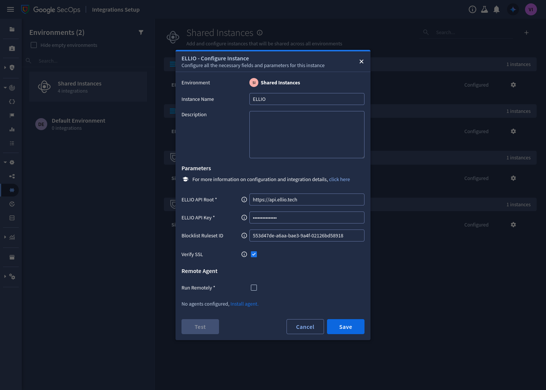Open the flag icon in sidebar

pyautogui.click(x=12, y=115)
